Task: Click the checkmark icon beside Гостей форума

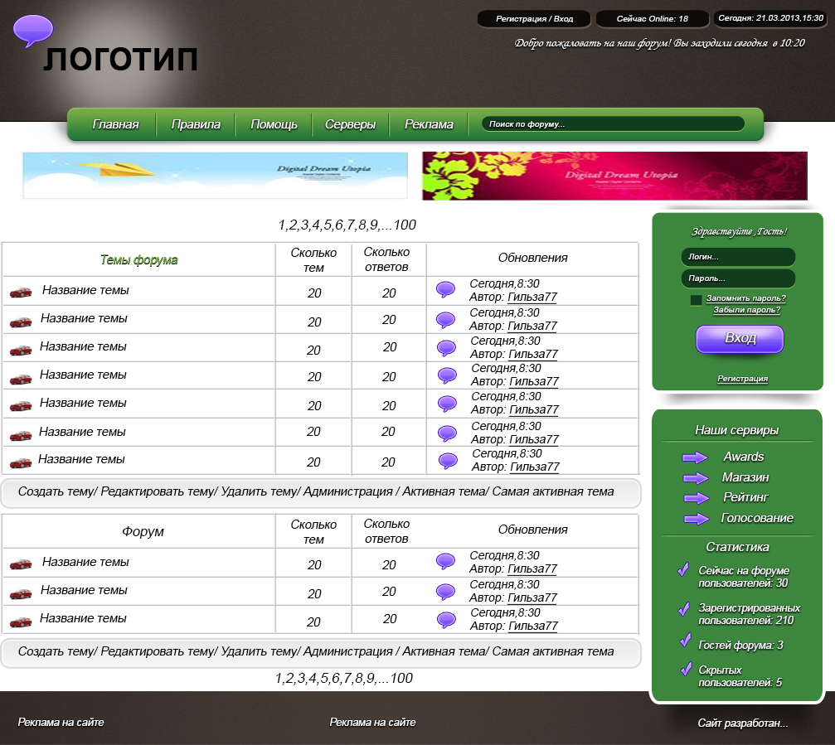Action: (x=685, y=641)
